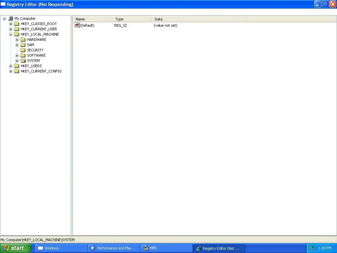Screen dimensions: 337x253
Task: Switch to the Windows taskbar button
Action: 61,248
